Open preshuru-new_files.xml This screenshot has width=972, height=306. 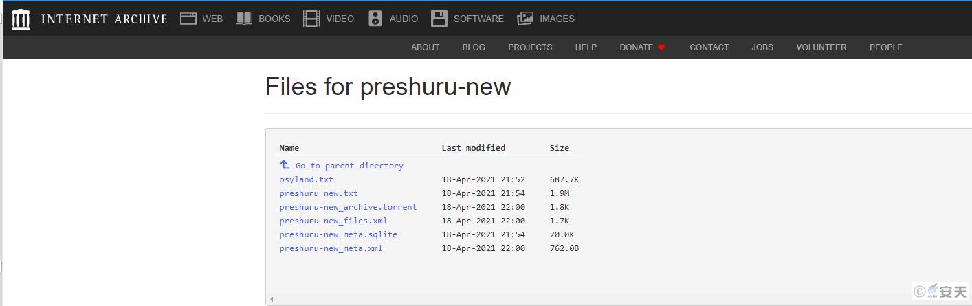coord(333,221)
